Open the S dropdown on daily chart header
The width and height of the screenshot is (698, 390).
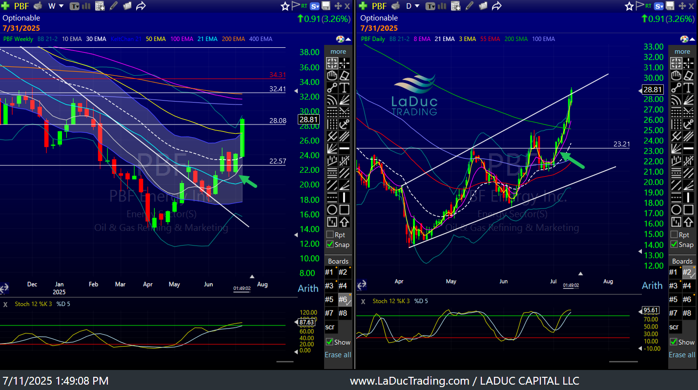pos(659,6)
